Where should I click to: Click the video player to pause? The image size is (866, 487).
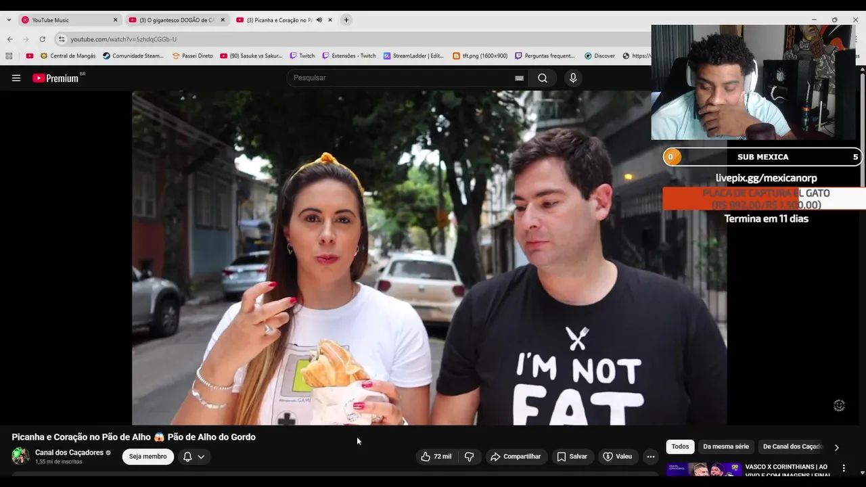point(429,258)
